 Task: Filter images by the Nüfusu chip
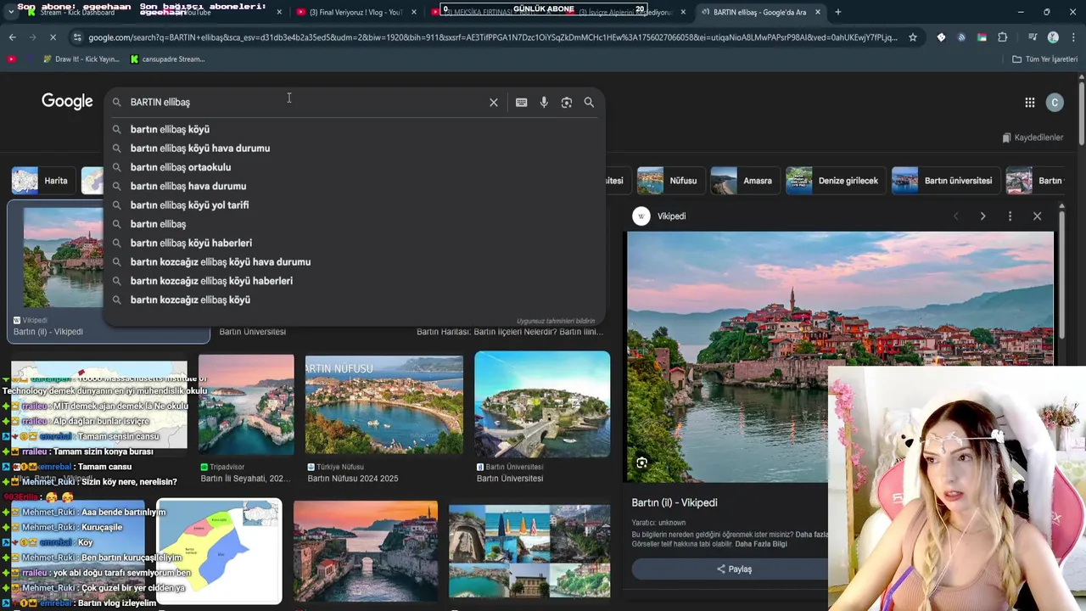[670, 181]
